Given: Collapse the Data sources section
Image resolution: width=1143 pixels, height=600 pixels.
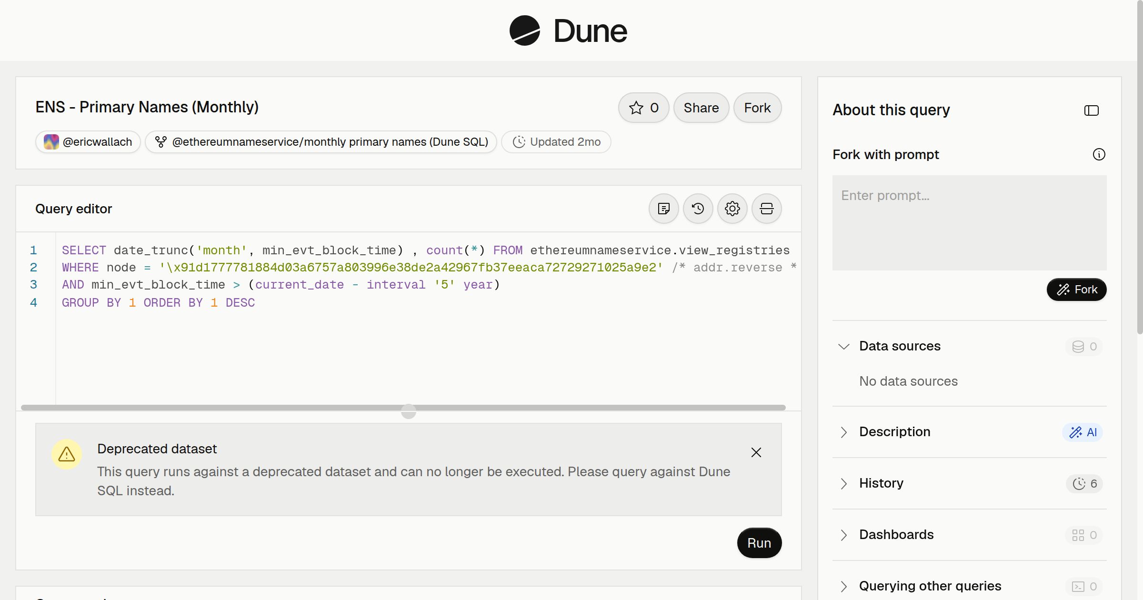Looking at the screenshot, I should [x=843, y=346].
